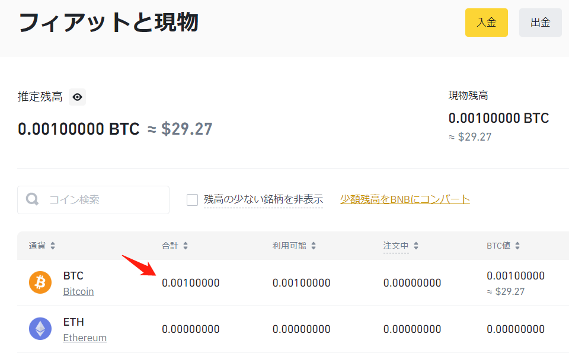569x356 pixels.
Task: Click BTC 注文中 value 0.00000000
Action: (x=413, y=283)
